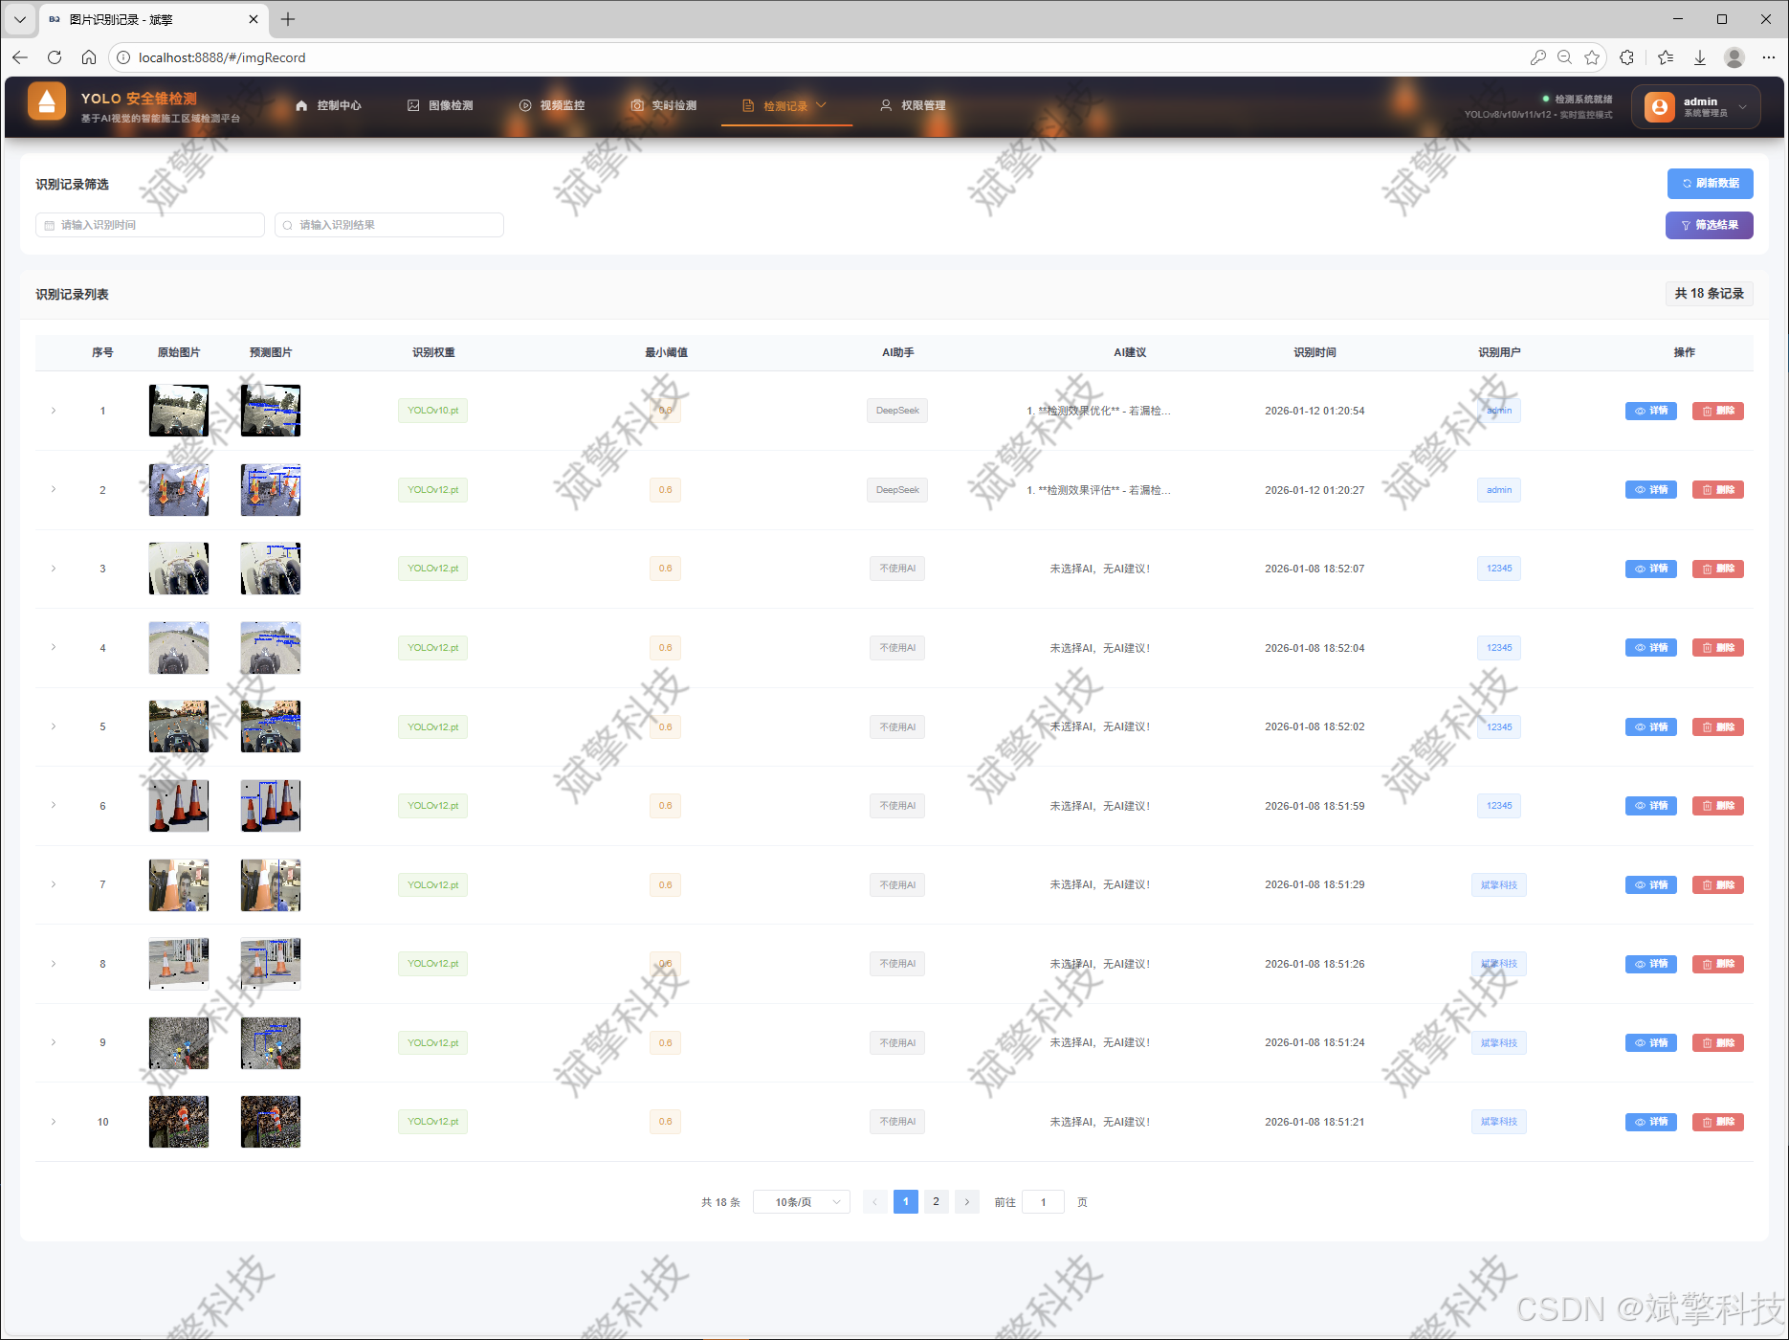Click the 共 18 条记录 badge
This screenshot has height=1340, width=1789.
[1710, 294]
